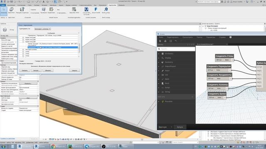The image size is (266, 149).
Task: Set Соединить Стены node to True
Action: coord(219,60)
